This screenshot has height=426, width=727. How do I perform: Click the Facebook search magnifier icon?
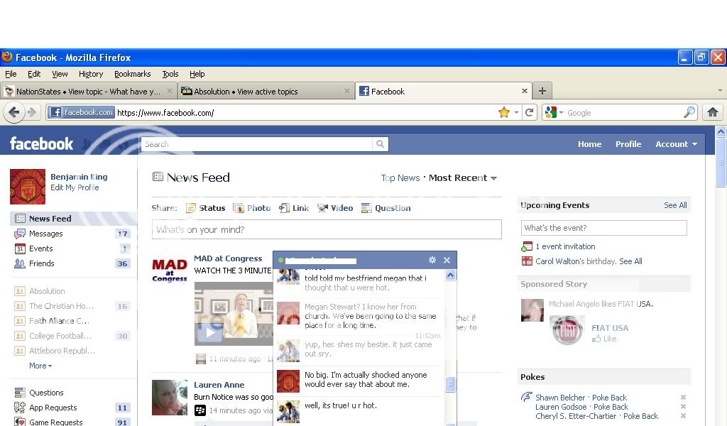pyautogui.click(x=381, y=144)
